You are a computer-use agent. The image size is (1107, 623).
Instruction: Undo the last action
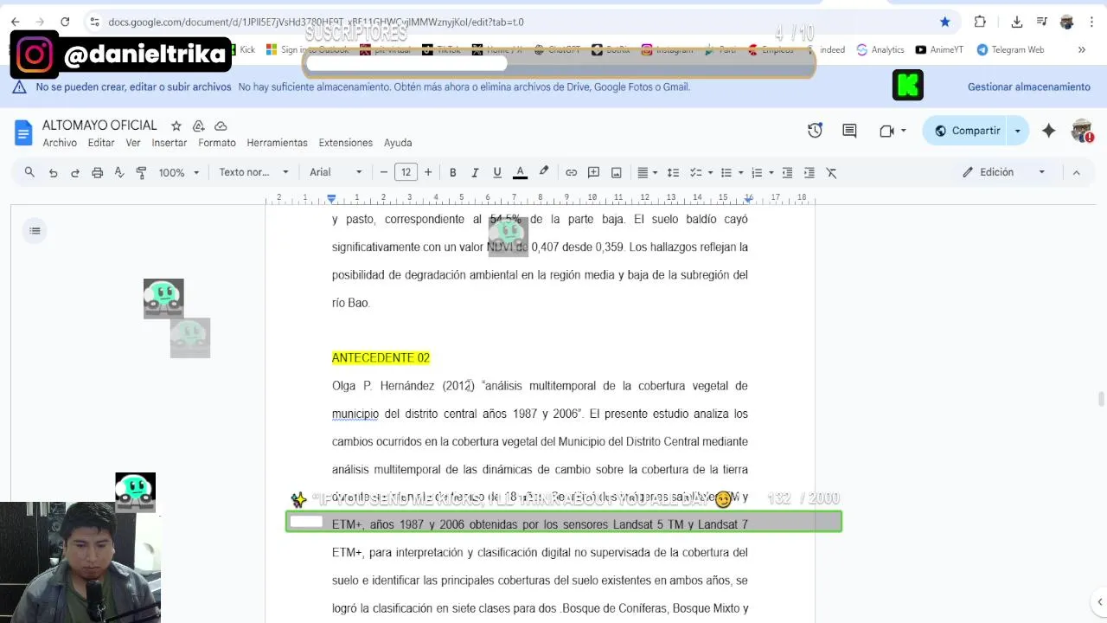tap(53, 172)
